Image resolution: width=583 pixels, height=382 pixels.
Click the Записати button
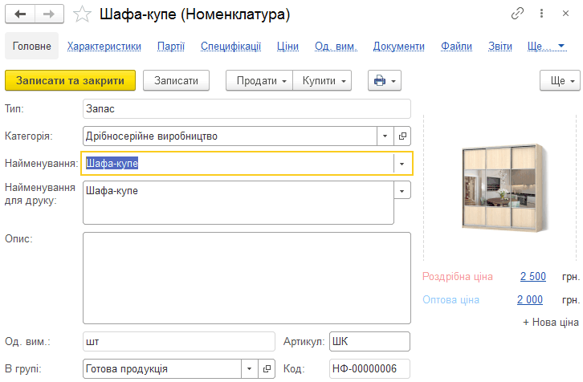pyautogui.click(x=176, y=80)
